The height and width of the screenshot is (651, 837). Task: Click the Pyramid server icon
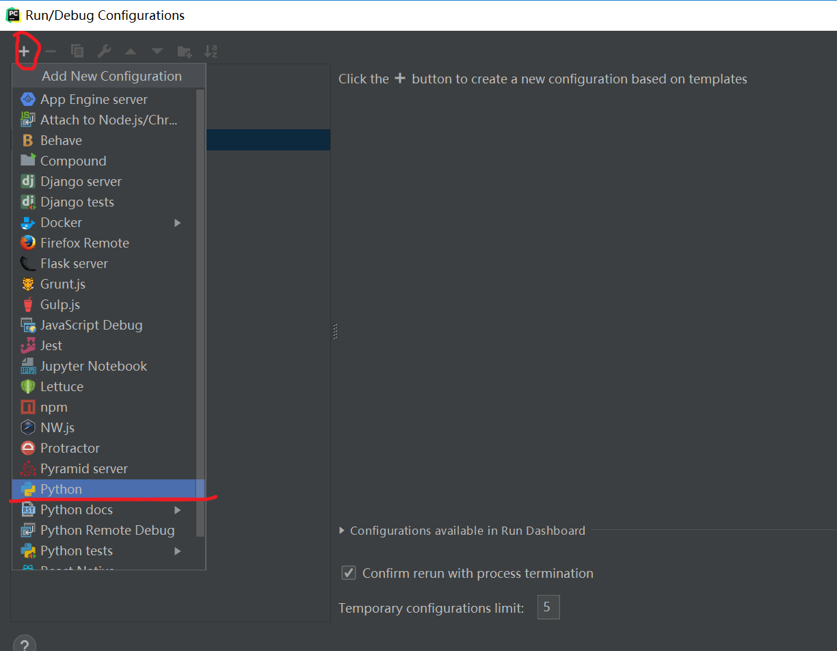coord(28,468)
